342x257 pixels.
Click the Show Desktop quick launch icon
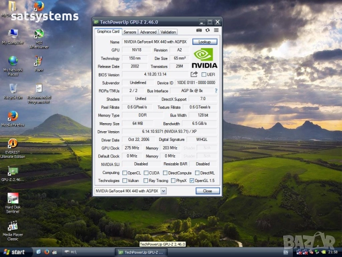(38, 252)
